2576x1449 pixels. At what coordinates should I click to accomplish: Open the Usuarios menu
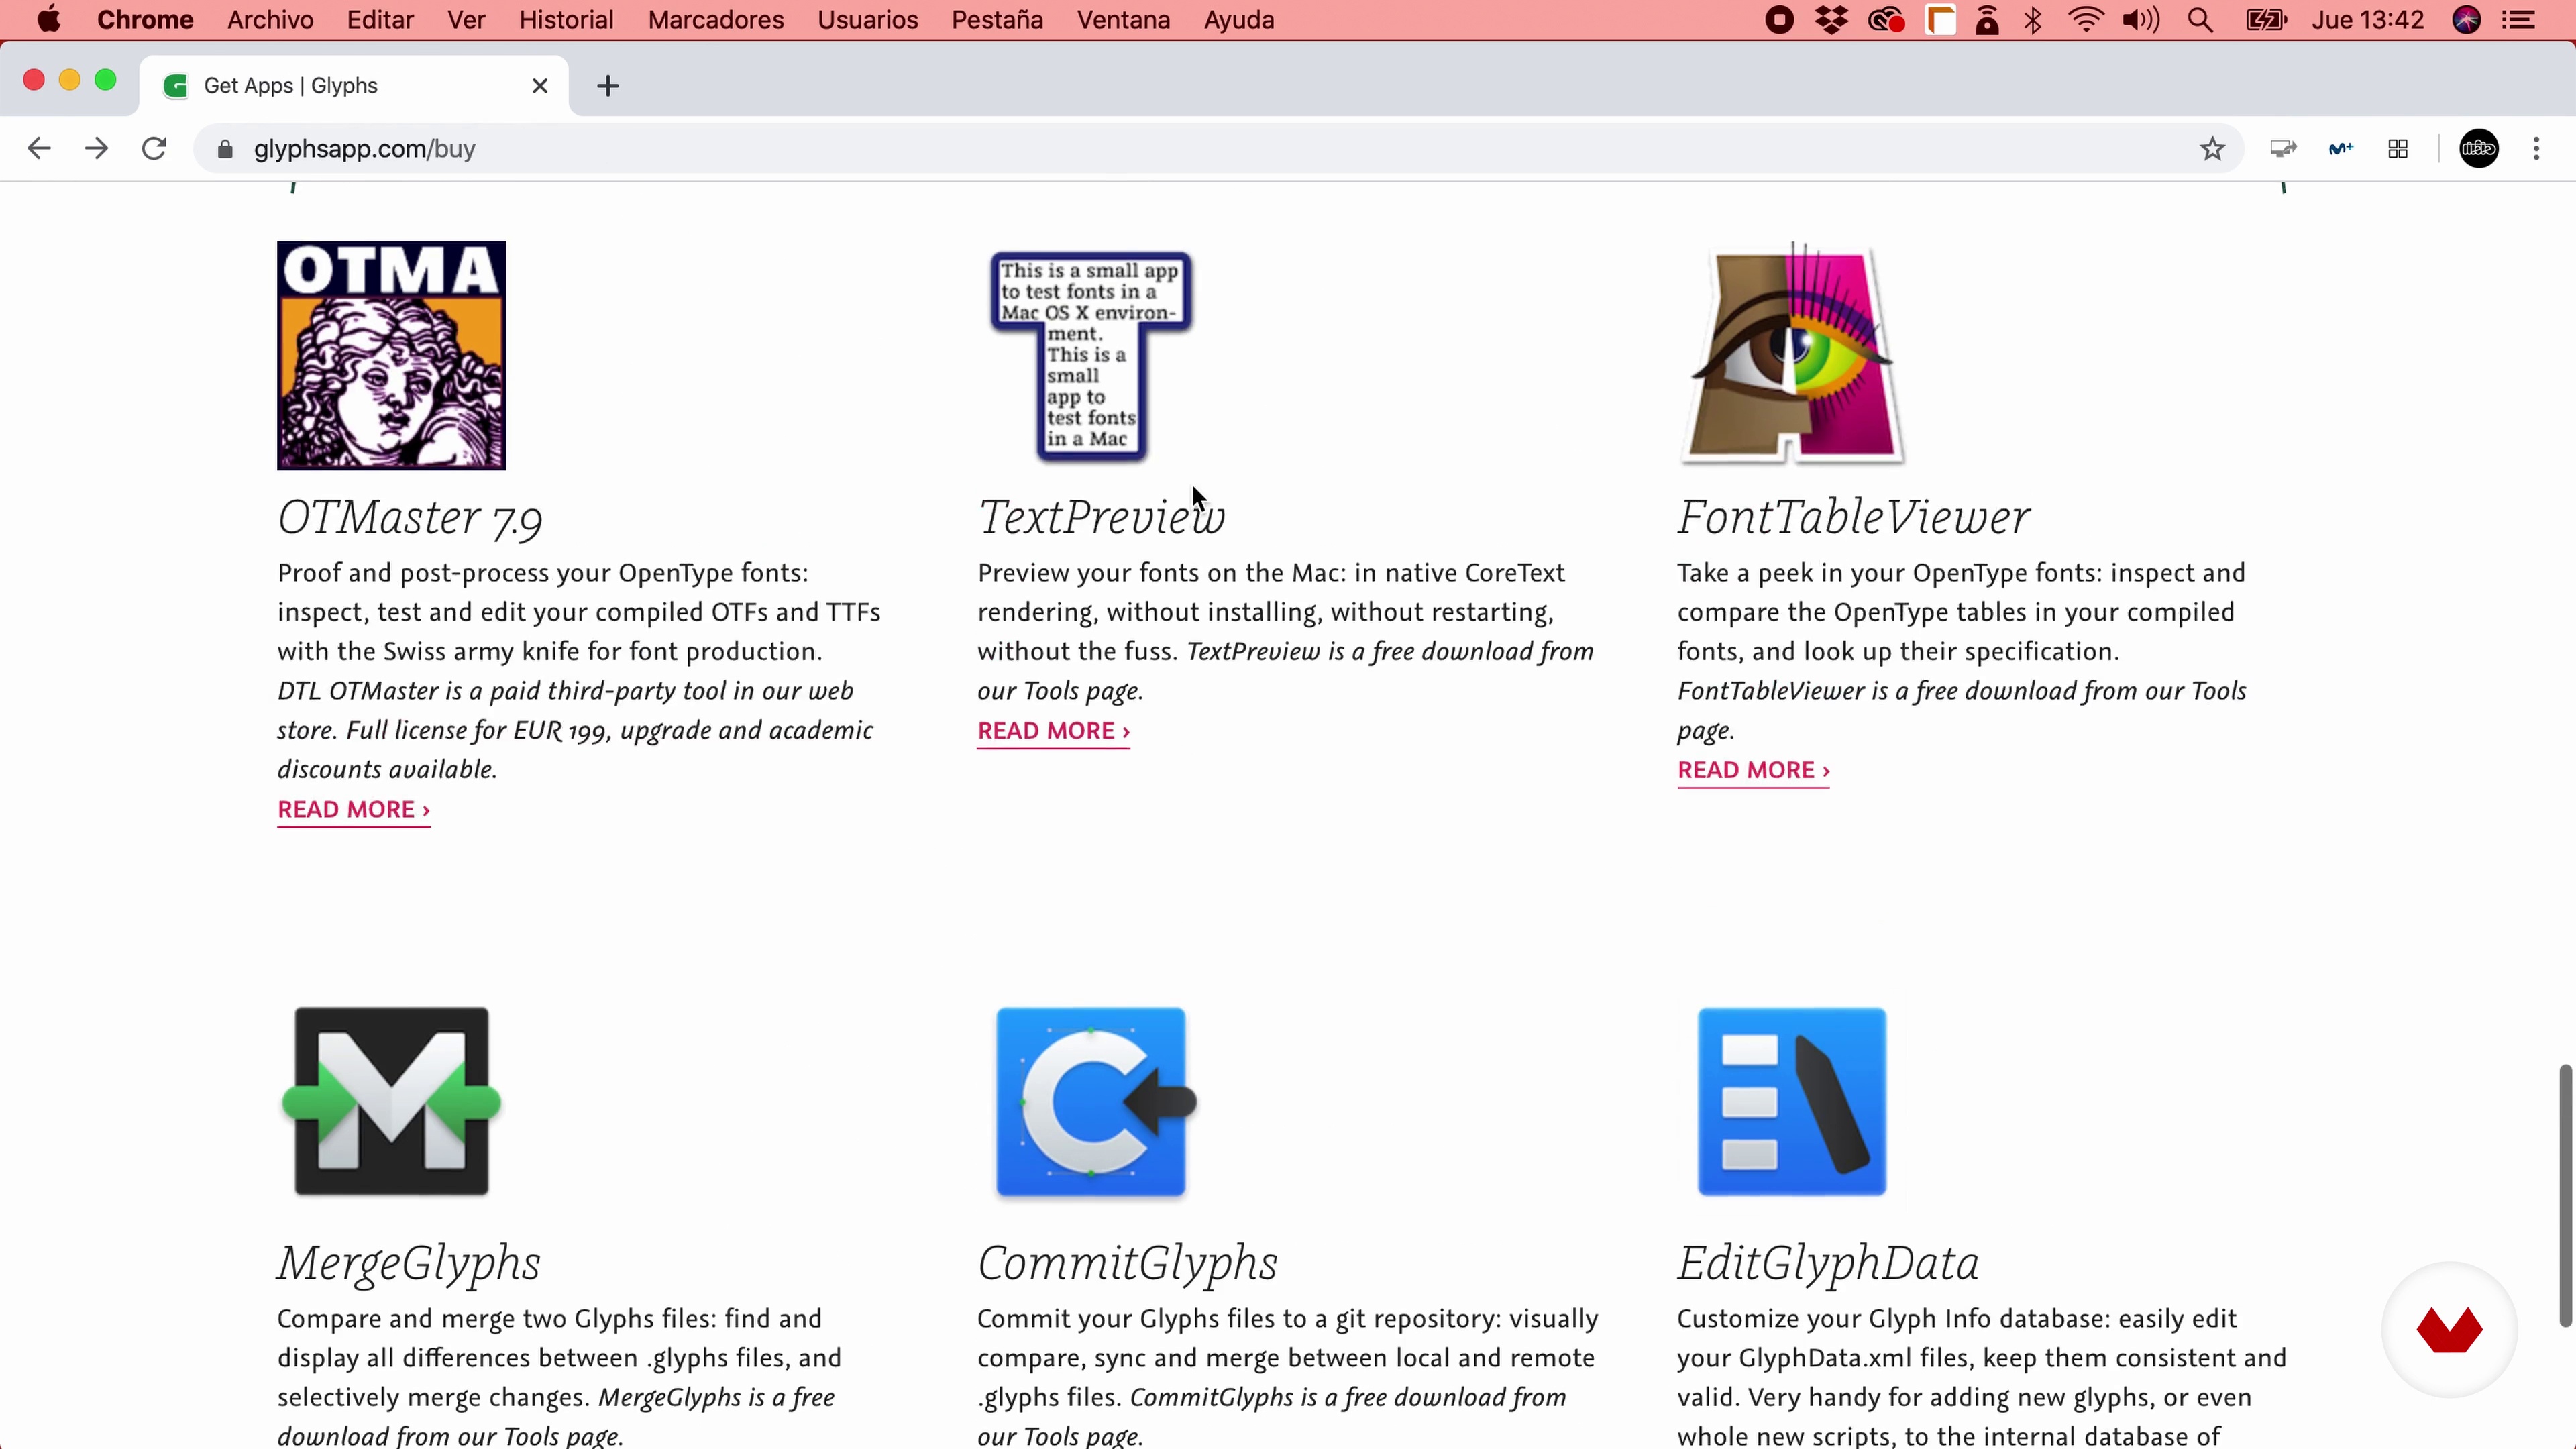point(868,20)
